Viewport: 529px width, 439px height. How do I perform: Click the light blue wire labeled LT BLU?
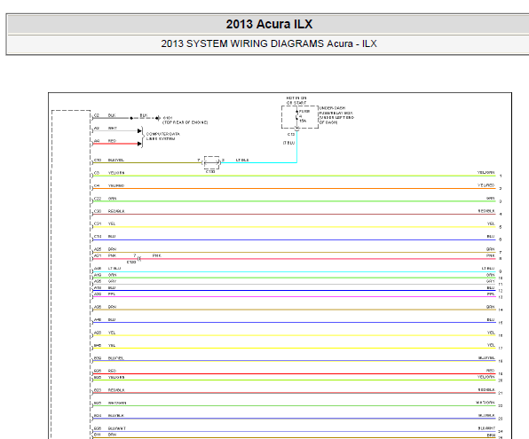click(259, 162)
